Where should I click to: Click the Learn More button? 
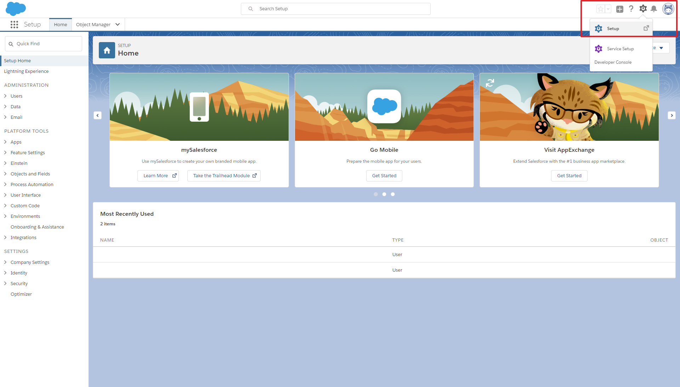158,176
